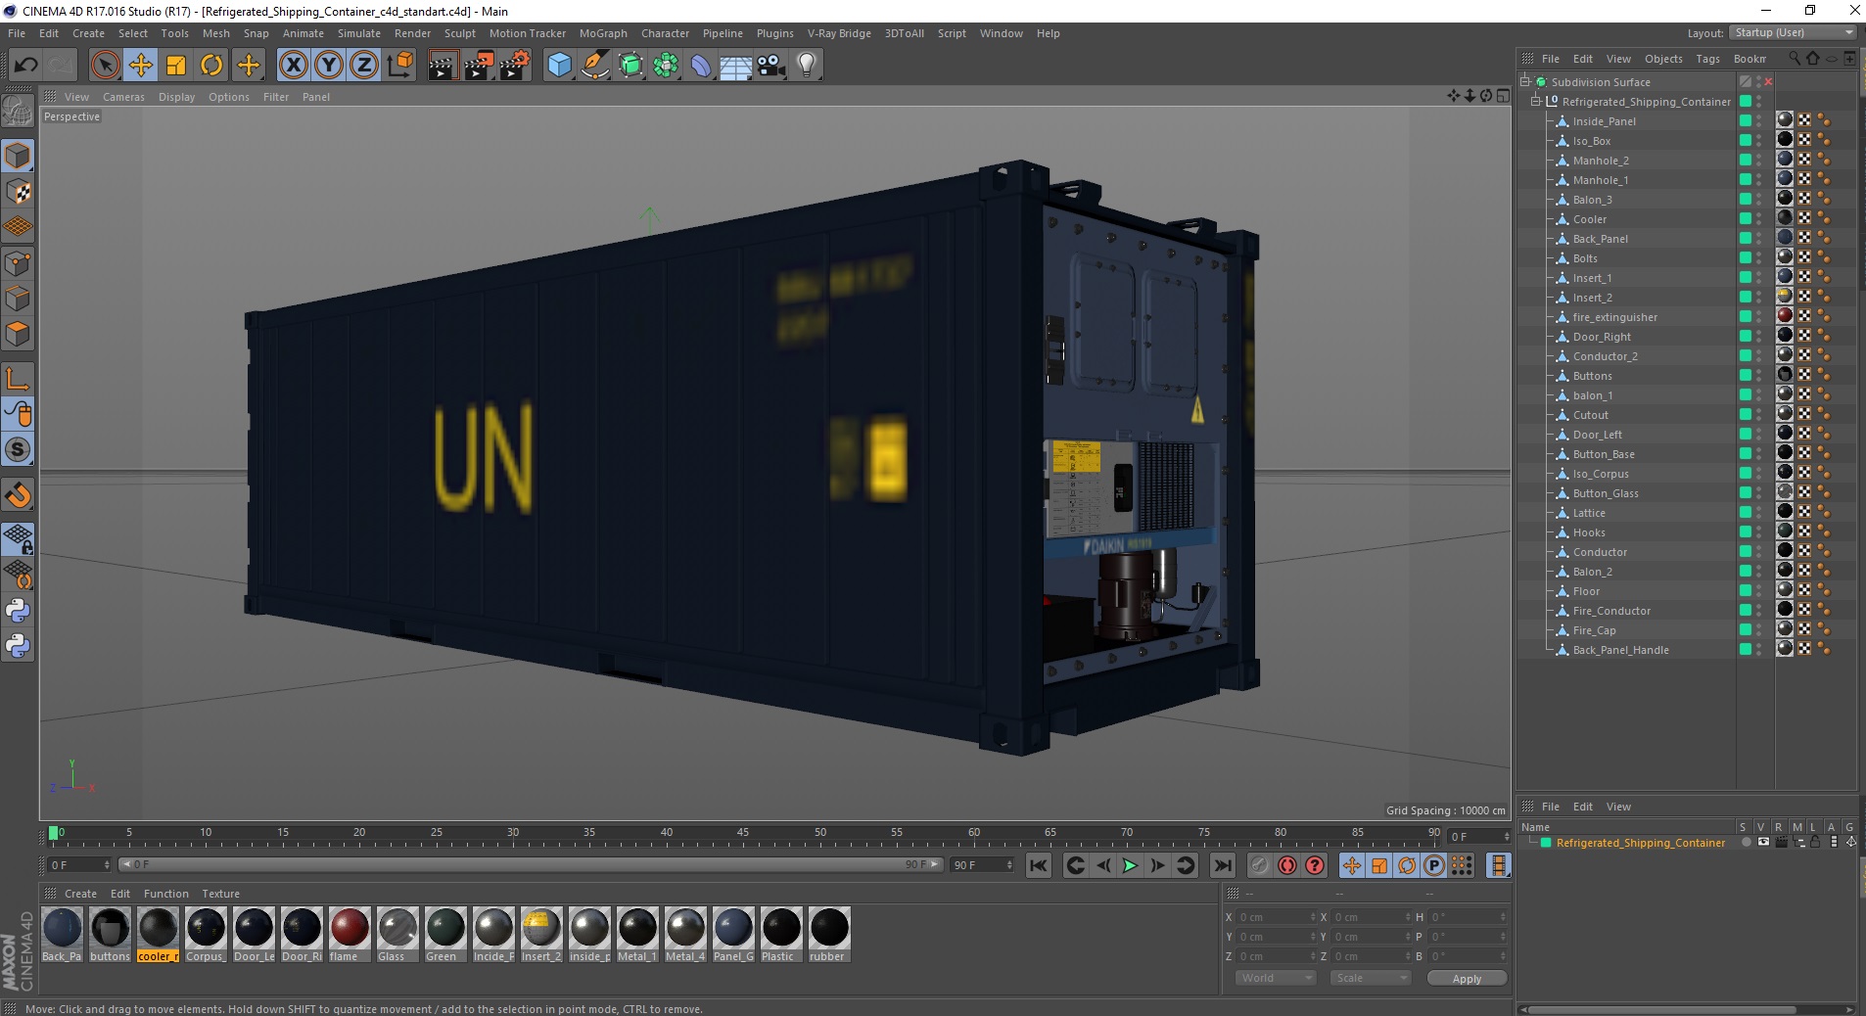Image resolution: width=1866 pixels, height=1016 pixels.
Task: Select the flame material swatch
Action: coord(349,935)
